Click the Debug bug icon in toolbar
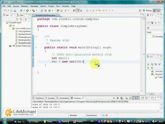165x124 pixels. 21,10
